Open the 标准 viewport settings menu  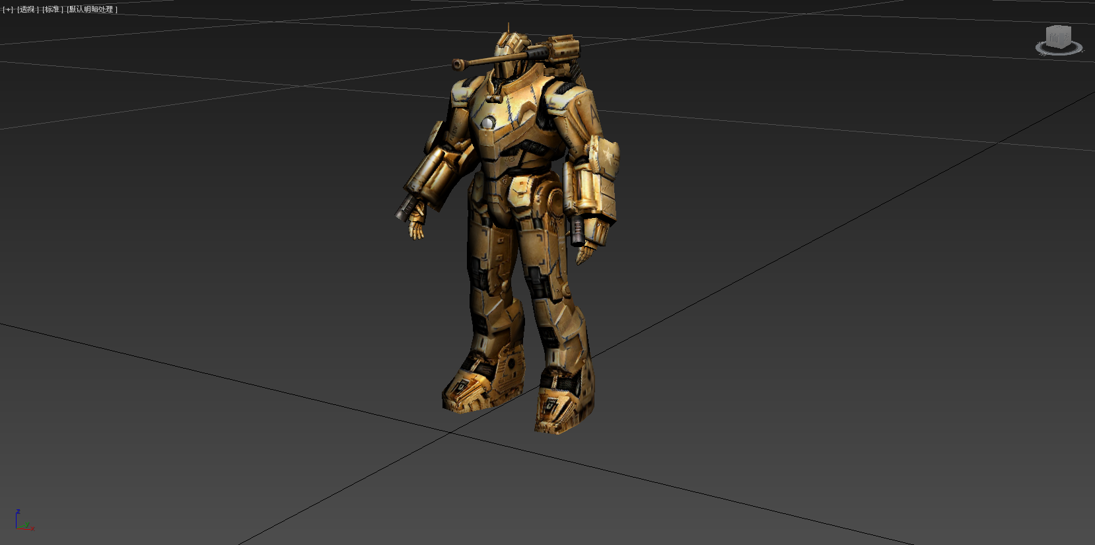tap(53, 9)
